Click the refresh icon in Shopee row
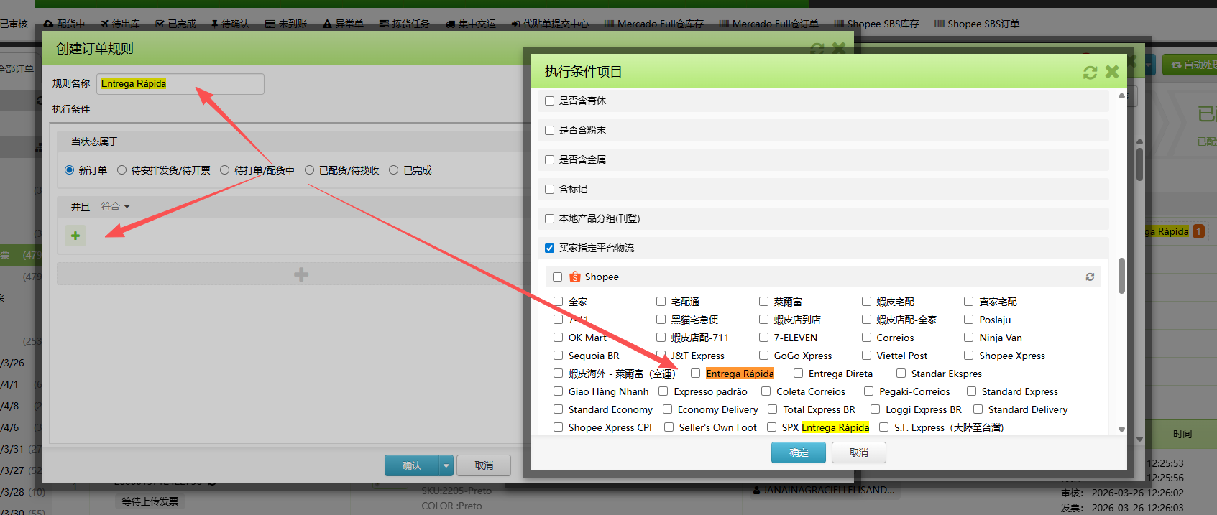 [1090, 277]
